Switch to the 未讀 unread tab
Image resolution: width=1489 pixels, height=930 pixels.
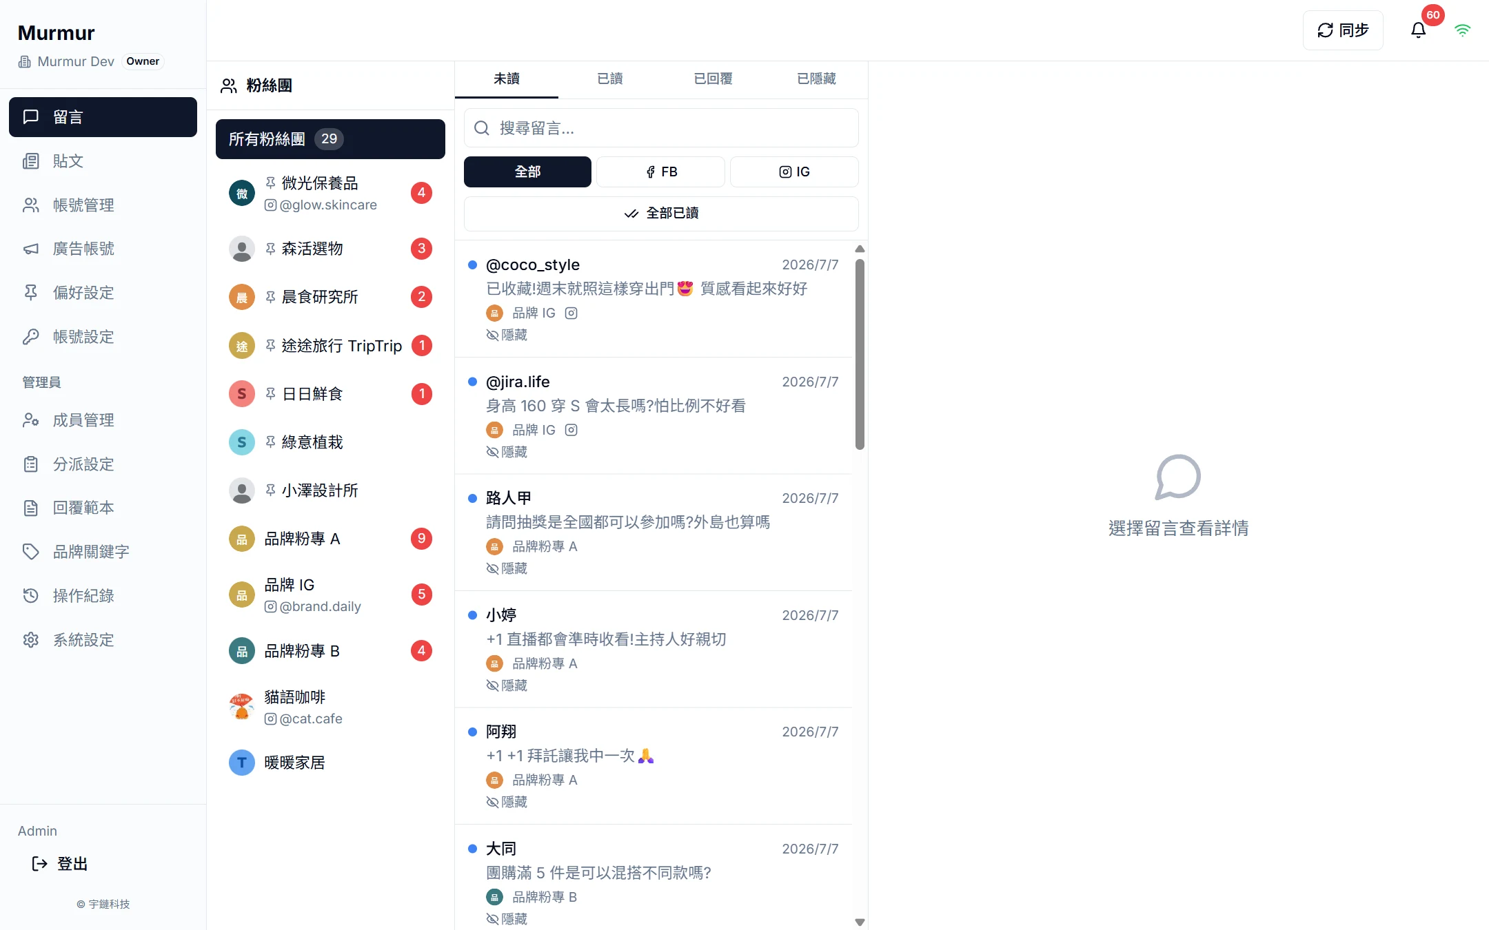point(507,79)
